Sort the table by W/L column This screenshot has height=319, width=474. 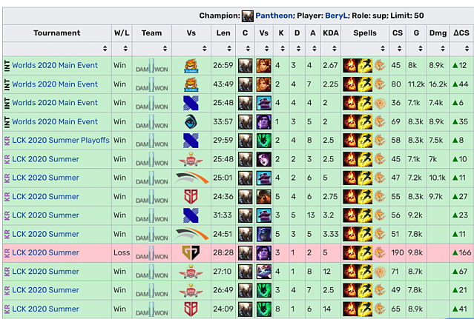point(121,49)
